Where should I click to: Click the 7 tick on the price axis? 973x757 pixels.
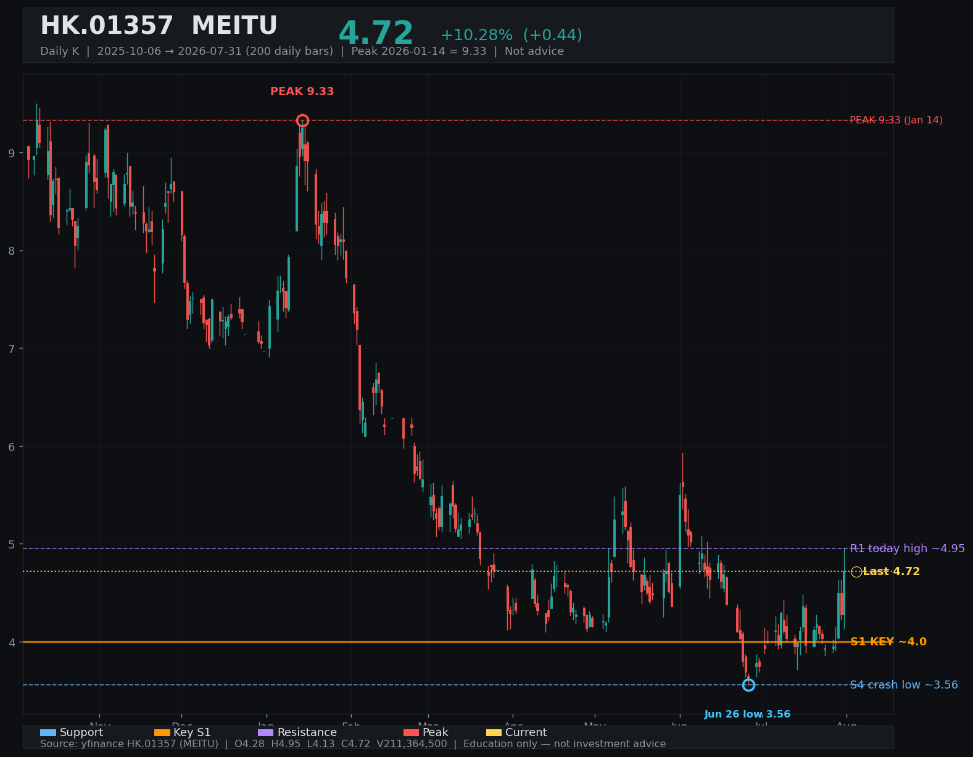12,349
